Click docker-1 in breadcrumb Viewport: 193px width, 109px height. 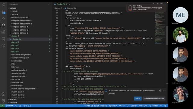coord(58,8)
